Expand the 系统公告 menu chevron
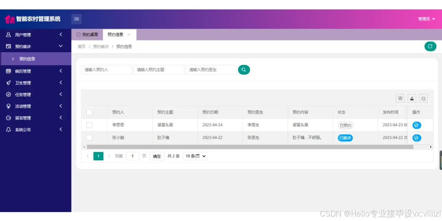 click(61, 130)
